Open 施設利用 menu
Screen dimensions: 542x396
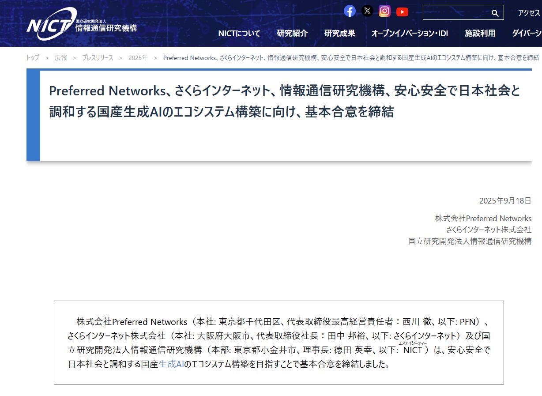480,33
